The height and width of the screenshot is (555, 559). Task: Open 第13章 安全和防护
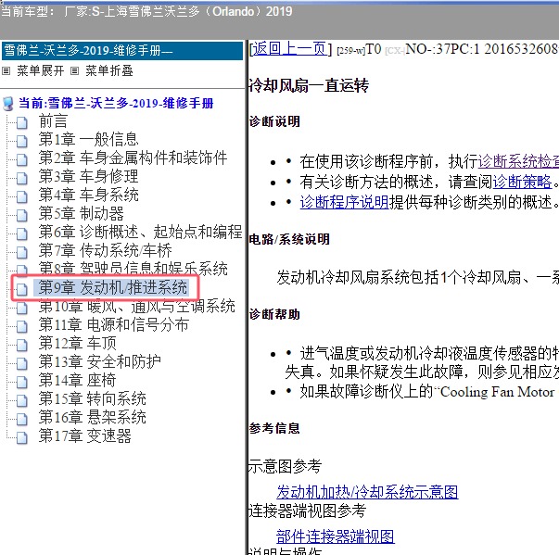point(99,361)
